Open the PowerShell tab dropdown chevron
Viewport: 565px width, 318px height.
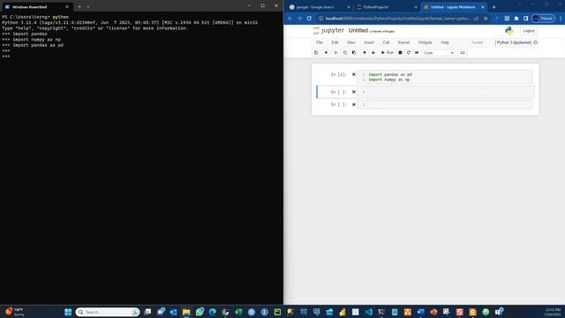[x=88, y=6]
